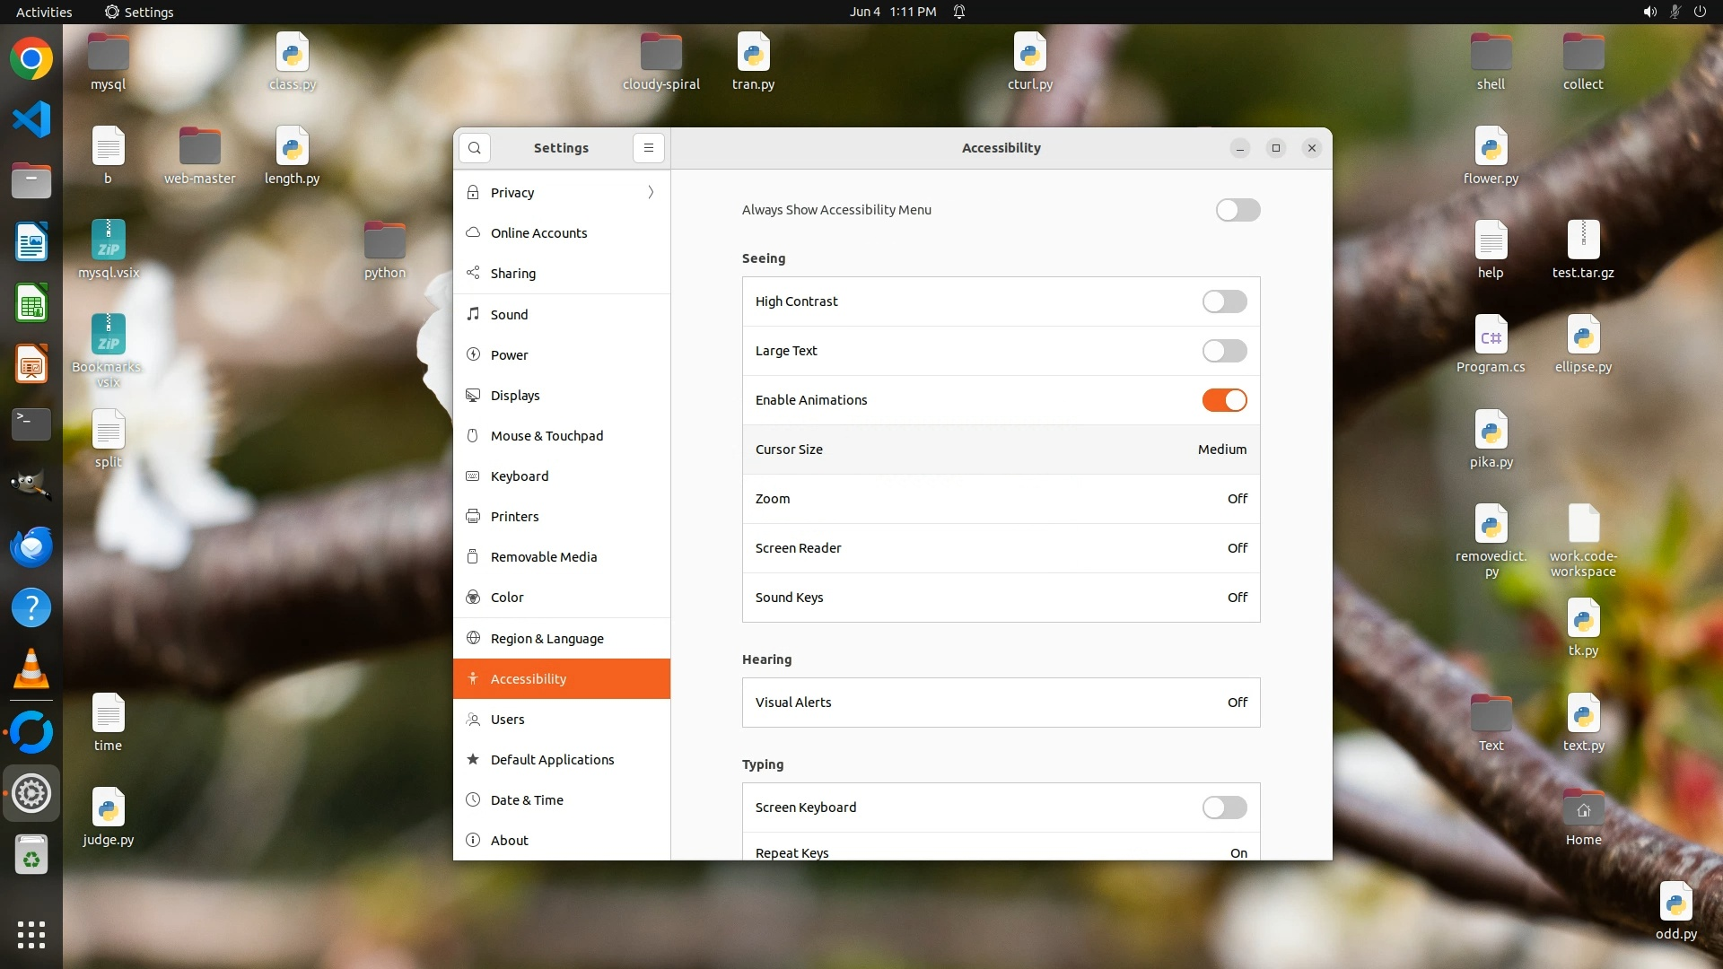
Task: Click the Date & Time clock icon
Action: [x=473, y=800]
